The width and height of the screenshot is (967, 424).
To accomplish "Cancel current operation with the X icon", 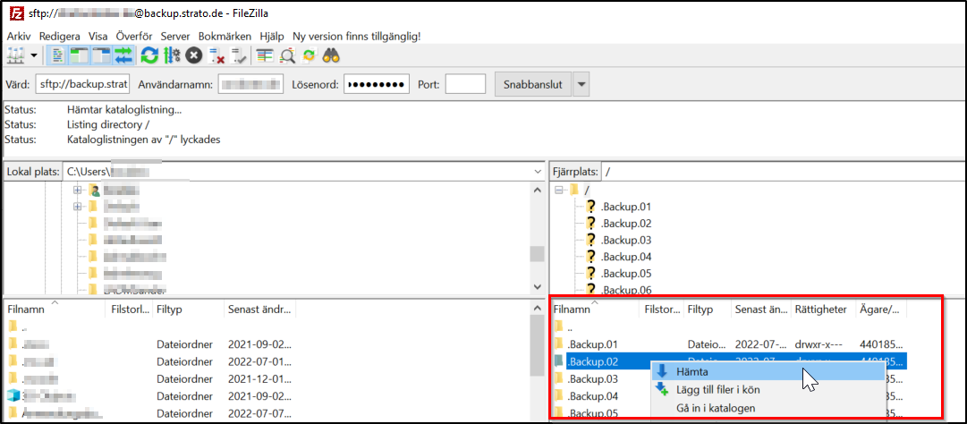I will [193, 55].
